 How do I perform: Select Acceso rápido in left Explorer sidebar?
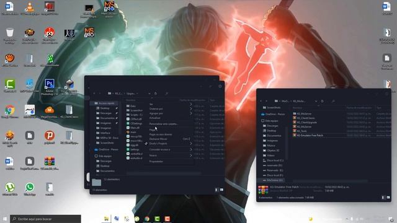(104, 103)
